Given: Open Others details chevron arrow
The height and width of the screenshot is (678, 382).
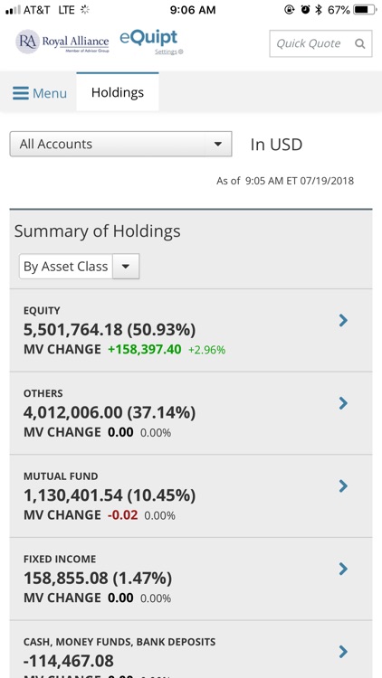Looking at the screenshot, I should [343, 403].
